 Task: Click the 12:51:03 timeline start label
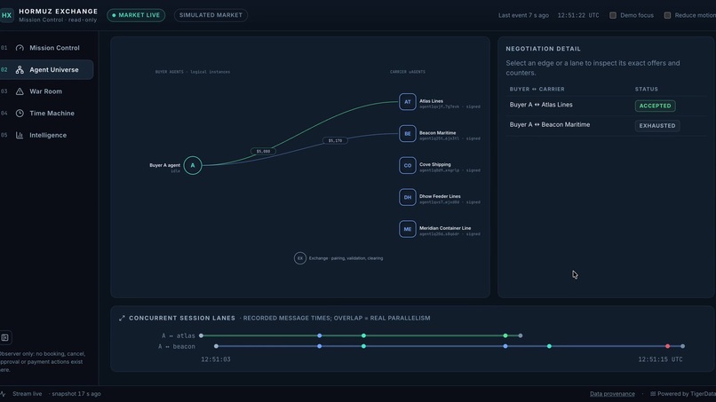pyautogui.click(x=216, y=359)
